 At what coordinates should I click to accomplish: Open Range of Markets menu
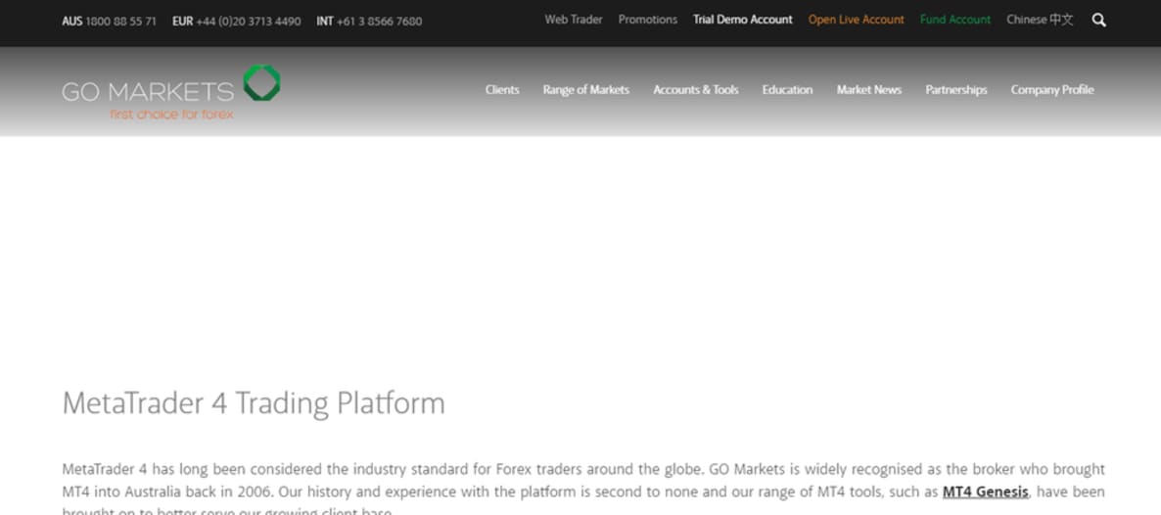pos(585,90)
